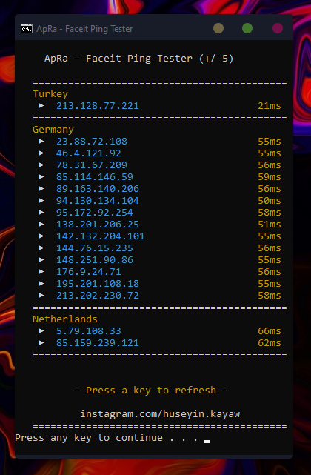Image resolution: width=311 pixels, height=475 pixels.
Task: Click the console icon in the title bar
Action: pyautogui.click(x=27, y=29)
